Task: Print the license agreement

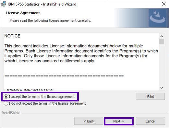Action: pyautogui.click(x=150, y=96)
